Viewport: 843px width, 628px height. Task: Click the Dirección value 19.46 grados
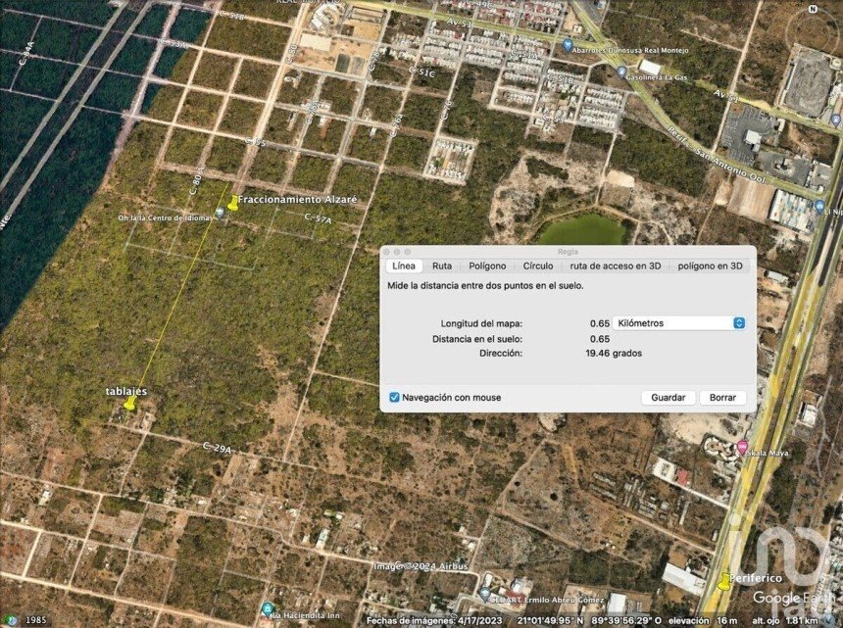[x=614, y=353]
